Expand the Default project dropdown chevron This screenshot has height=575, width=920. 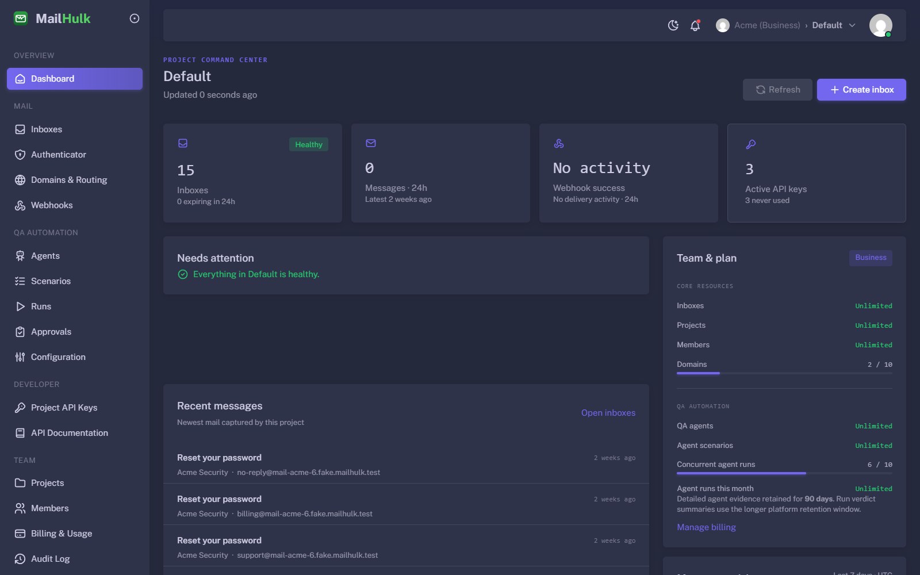point(852,25)
